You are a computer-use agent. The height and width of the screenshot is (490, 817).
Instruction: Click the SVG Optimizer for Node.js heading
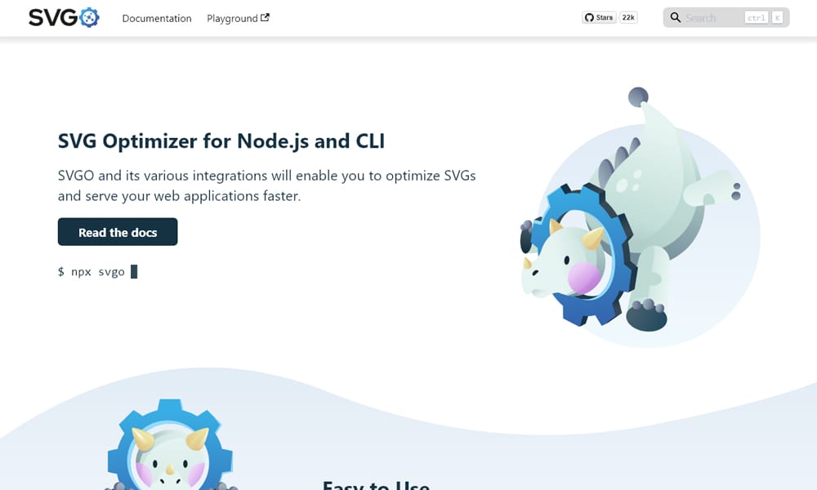pos(221,141)
